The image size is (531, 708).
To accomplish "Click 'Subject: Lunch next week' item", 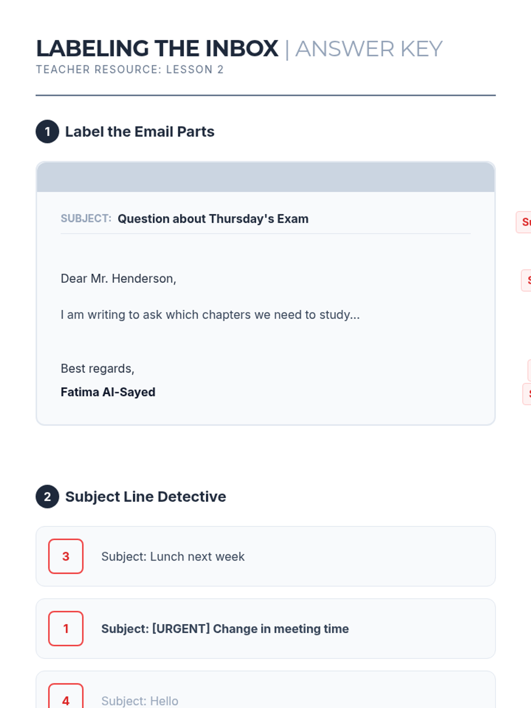I will [x=173, y=556].
